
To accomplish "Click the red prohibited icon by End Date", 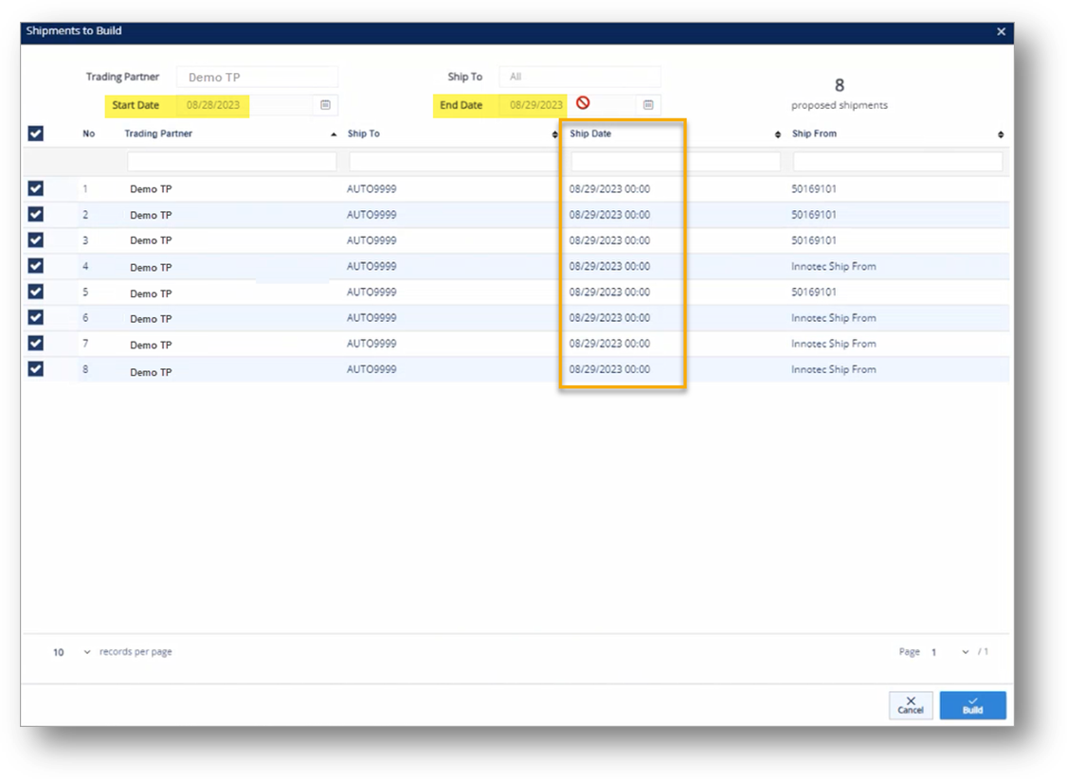I will (583, 103).
